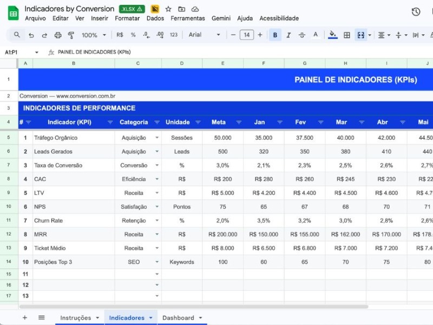Open the Formatar menu
Image resolution: width=433 pixels, height=325 pixels.
click(127, 18)
